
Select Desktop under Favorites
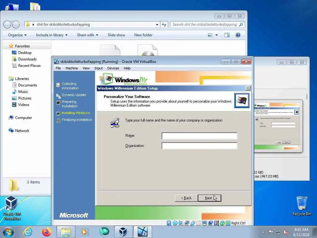point(25,53)
